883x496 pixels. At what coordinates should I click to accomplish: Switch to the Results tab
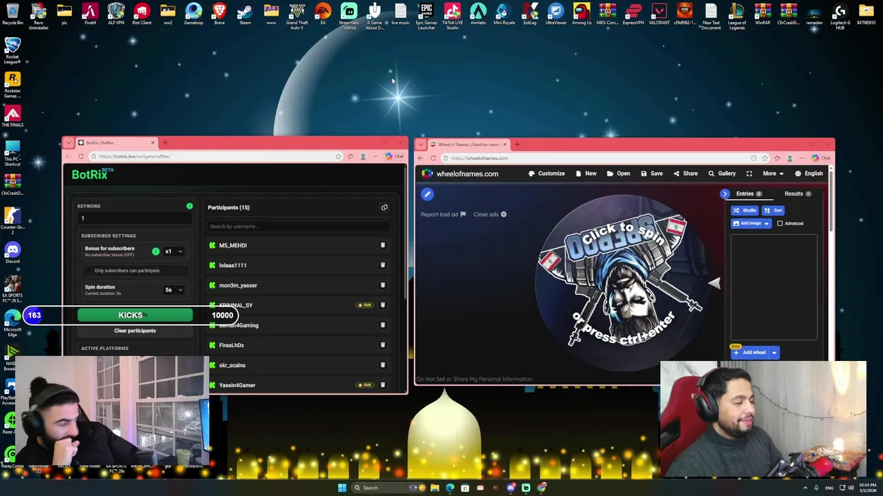797,194
